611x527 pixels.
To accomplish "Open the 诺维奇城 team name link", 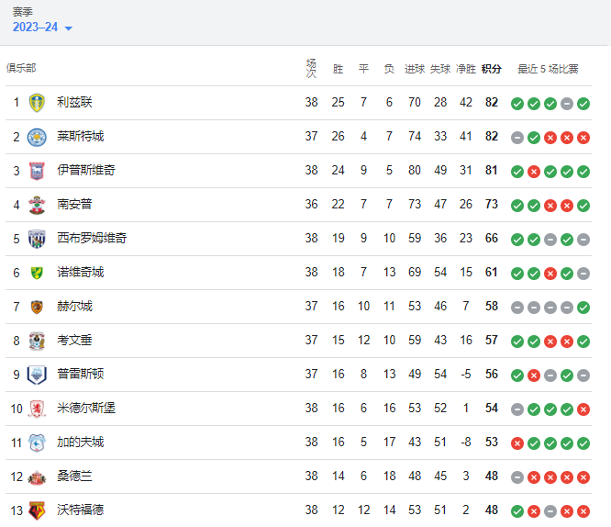I will point(80,272).
